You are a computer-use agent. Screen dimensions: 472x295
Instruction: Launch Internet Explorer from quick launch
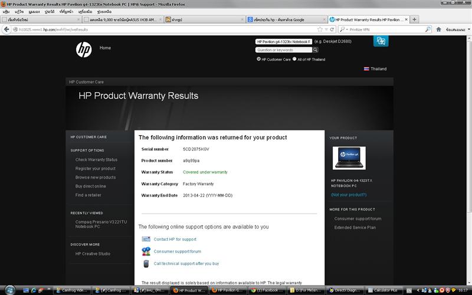point(34,290)
